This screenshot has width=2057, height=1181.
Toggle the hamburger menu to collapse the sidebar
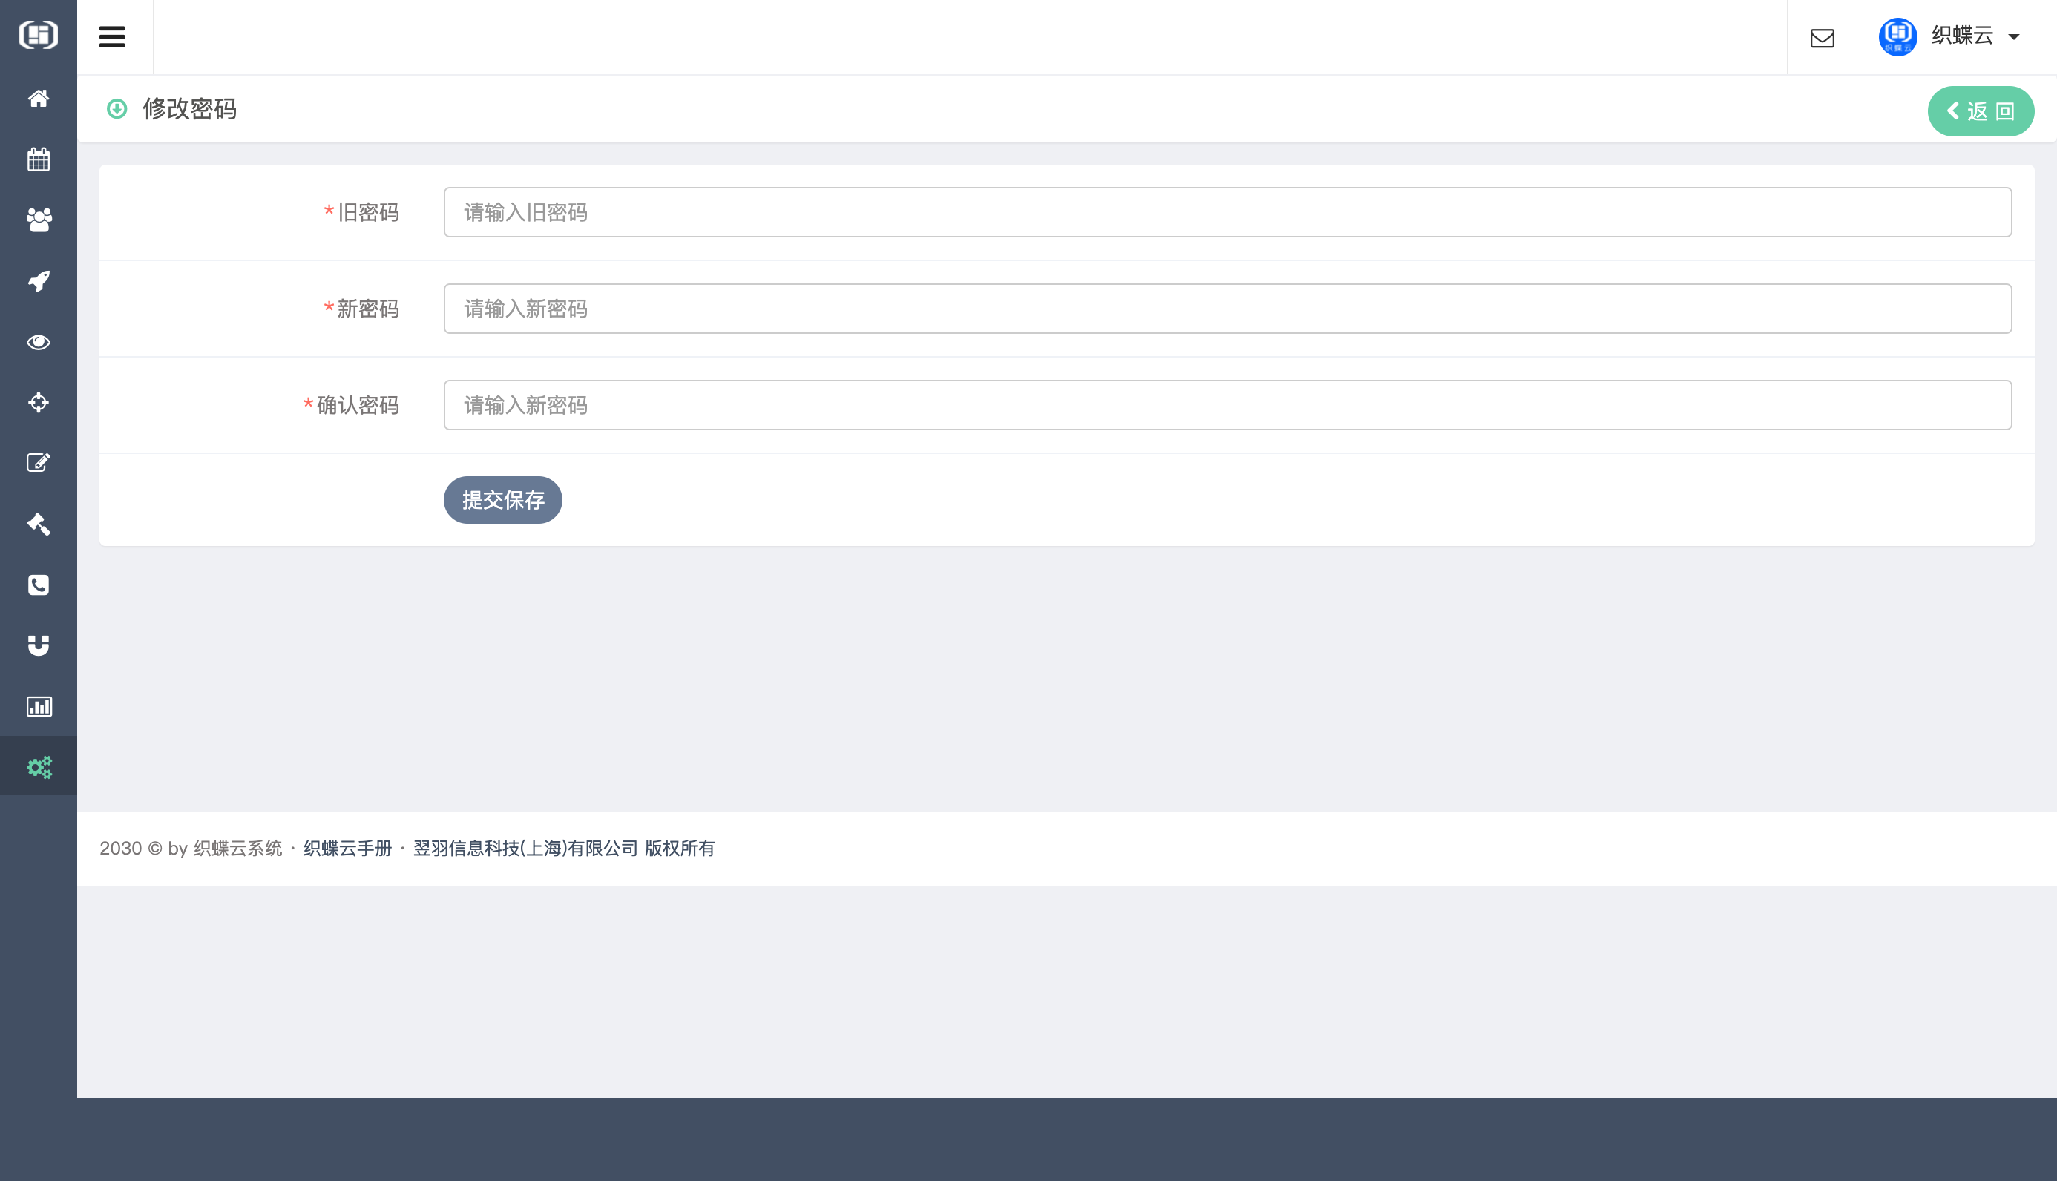(x=112, y=36)
